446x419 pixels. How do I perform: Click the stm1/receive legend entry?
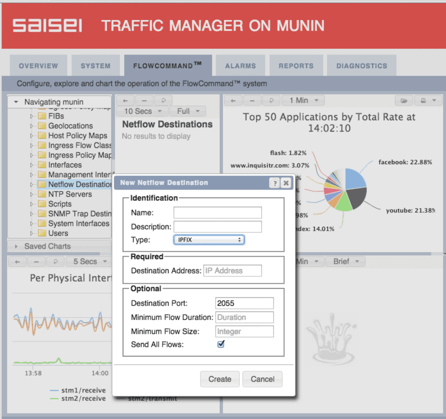pos(78,390)
